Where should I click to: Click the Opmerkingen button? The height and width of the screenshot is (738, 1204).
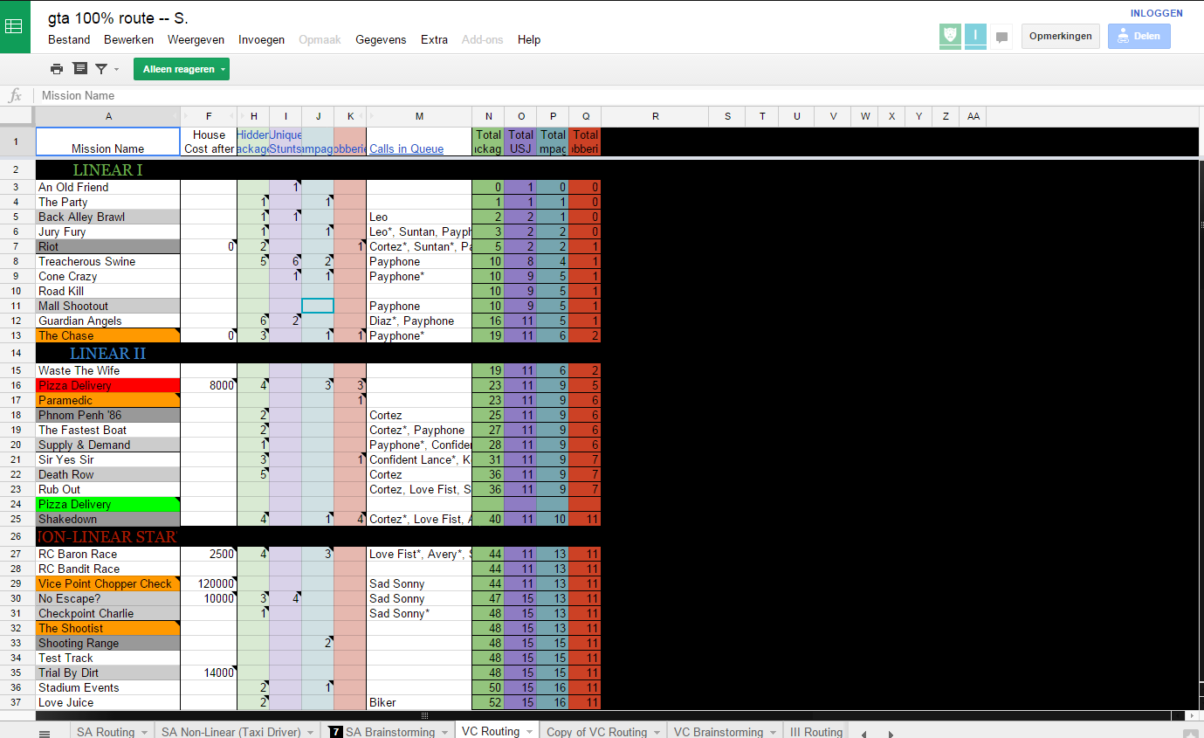(1061, 36)
